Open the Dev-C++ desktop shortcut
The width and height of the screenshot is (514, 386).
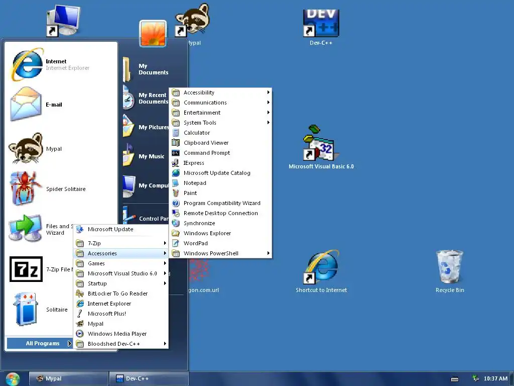(321, 27)
